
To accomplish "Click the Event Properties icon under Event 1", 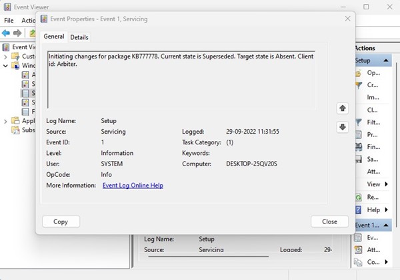I will point(359,237).
